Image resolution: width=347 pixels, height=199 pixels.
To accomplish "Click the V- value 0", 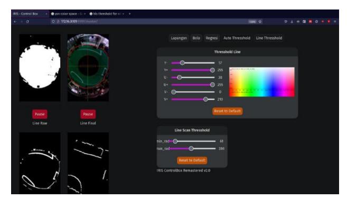I will click(220, 92).
